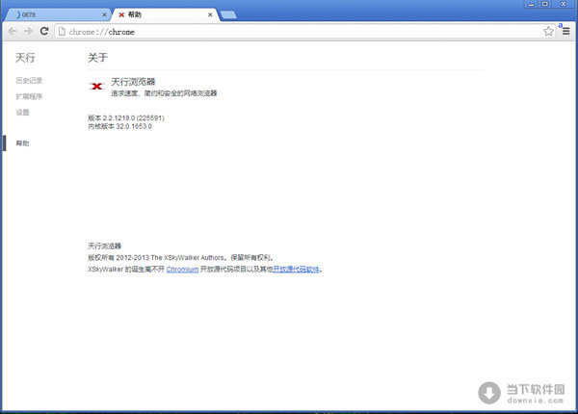Close the 0678 tab
Viewport: 578px width, 414px height.
(104, 14)
